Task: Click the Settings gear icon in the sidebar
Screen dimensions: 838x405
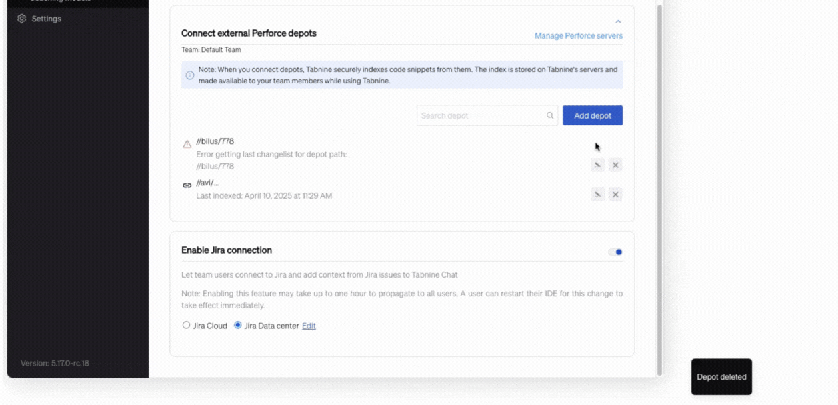Action: [22, 19]
